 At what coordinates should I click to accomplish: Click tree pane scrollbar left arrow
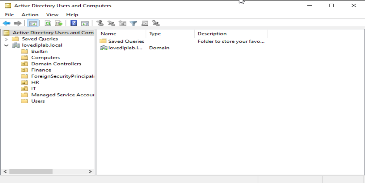coord(5,171)
